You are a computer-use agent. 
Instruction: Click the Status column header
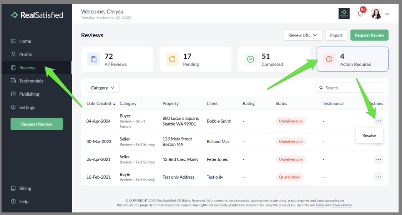tap(281, 104)
